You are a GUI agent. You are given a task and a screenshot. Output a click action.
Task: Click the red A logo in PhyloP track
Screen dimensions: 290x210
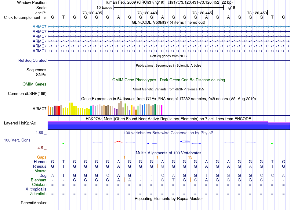[x=118, y=142]
